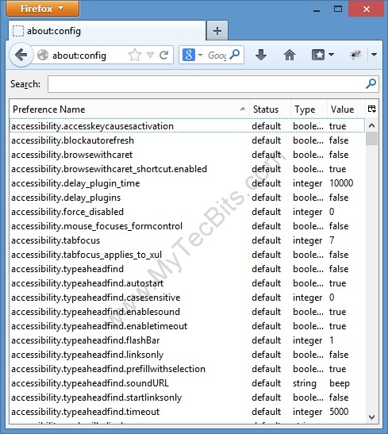Close the Firefox window
Viewport: 388px width, 434px height.
click(x=367, y=9)
